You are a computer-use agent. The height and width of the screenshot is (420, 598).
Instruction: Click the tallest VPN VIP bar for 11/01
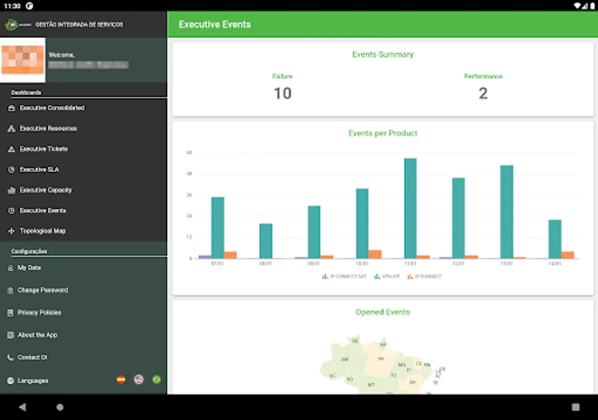tap(410, 208)
